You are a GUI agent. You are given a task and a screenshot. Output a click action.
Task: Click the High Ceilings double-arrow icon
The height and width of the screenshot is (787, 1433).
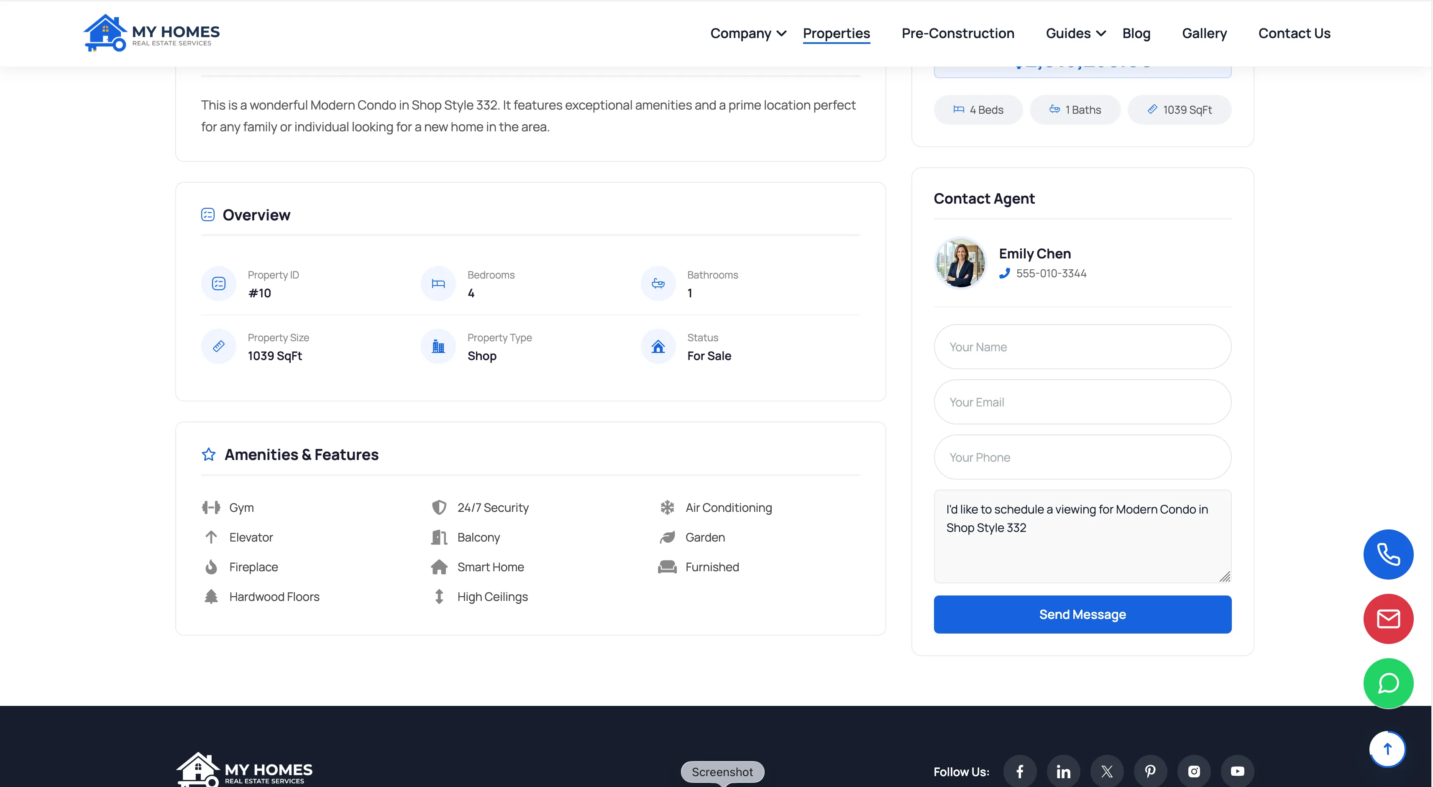(439, 596)
